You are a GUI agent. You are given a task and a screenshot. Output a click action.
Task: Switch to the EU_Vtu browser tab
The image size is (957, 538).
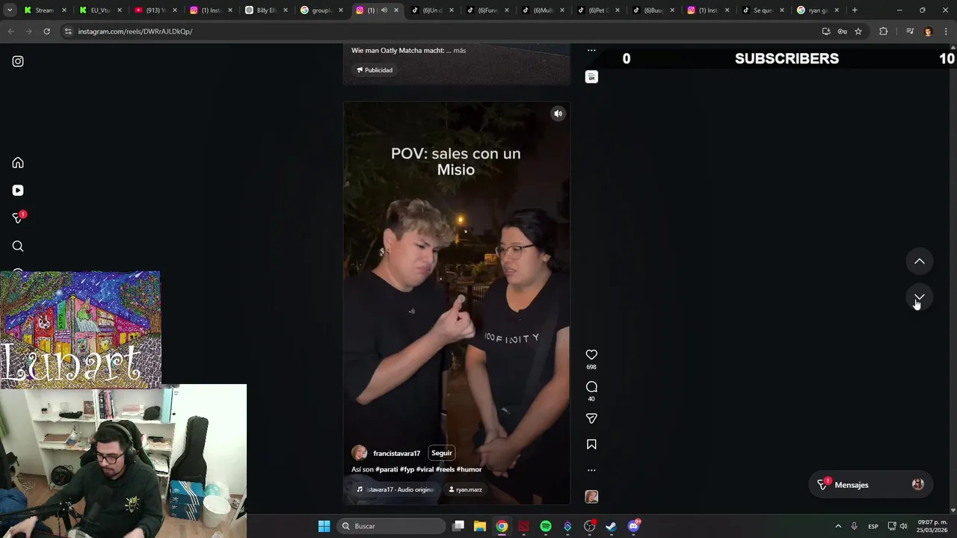tap(99, 10)
